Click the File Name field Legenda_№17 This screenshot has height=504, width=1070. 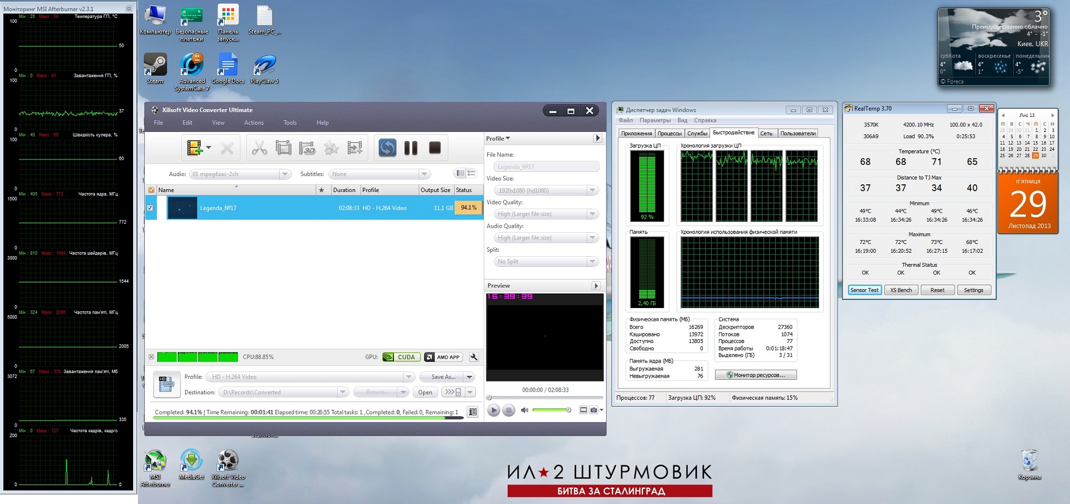(x=546, y=167)
